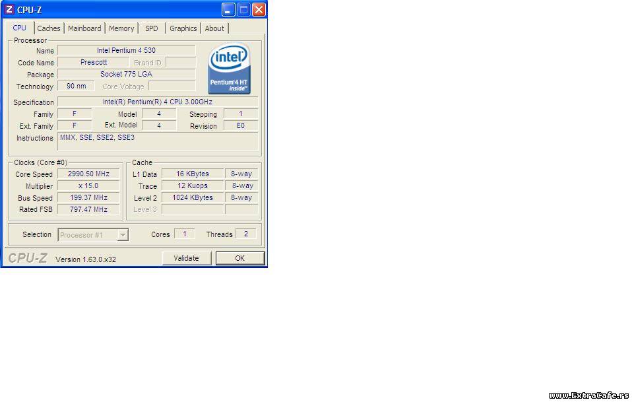Select the CPU tab
Image resolution: width=632 pixels, height=402 pixels.
tap(19, 28)
